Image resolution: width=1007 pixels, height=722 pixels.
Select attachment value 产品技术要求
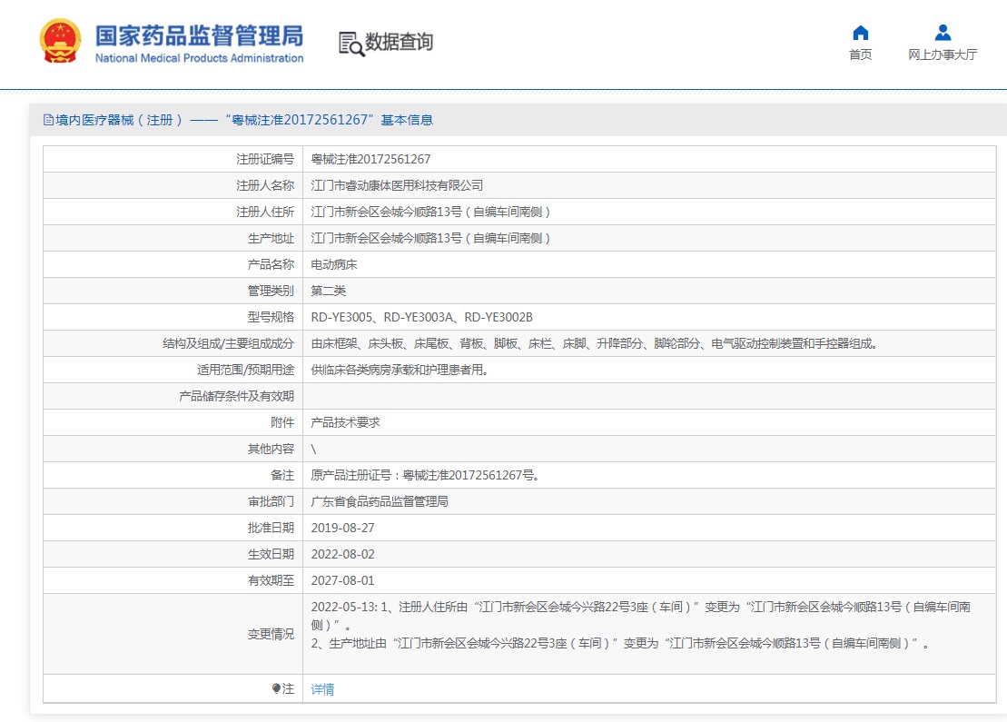click(346, 422)
